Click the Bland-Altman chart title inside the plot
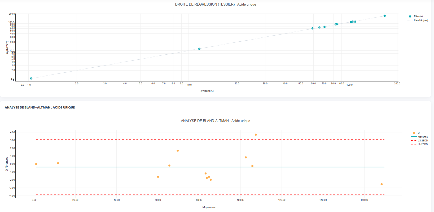Viewport: 434px width, 212px height. (x=215, y=121)
